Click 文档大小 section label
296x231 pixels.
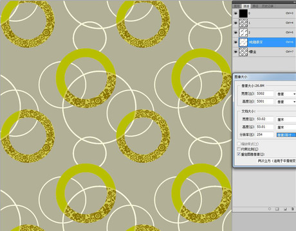248,111
